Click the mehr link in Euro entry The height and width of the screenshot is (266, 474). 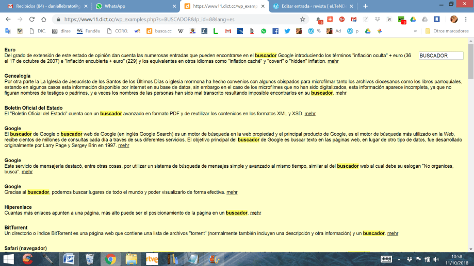pyautogui.click(x=333, y=61)
